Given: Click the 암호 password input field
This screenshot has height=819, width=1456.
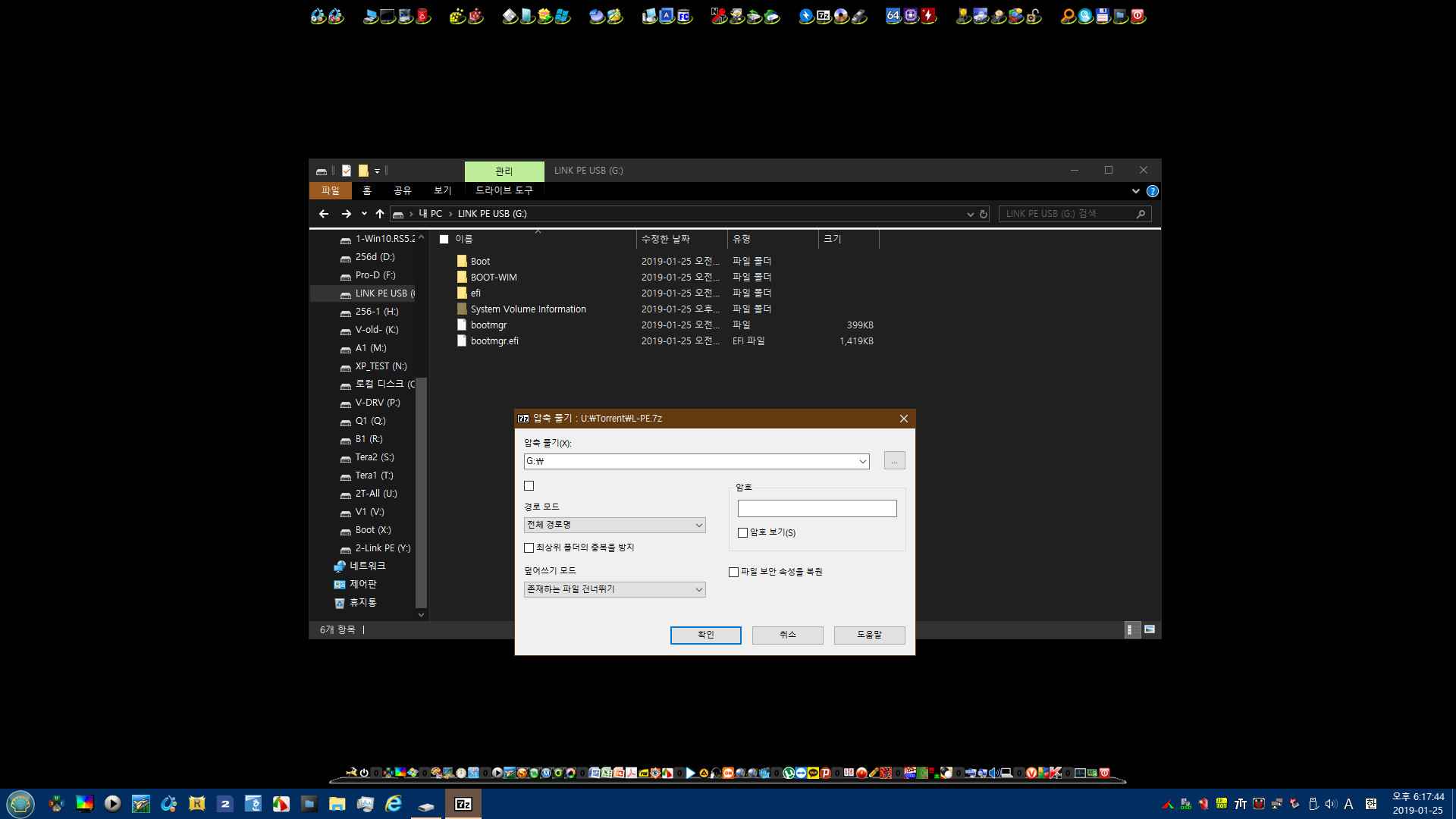Looking at the screenshot, I should (817, 508).
